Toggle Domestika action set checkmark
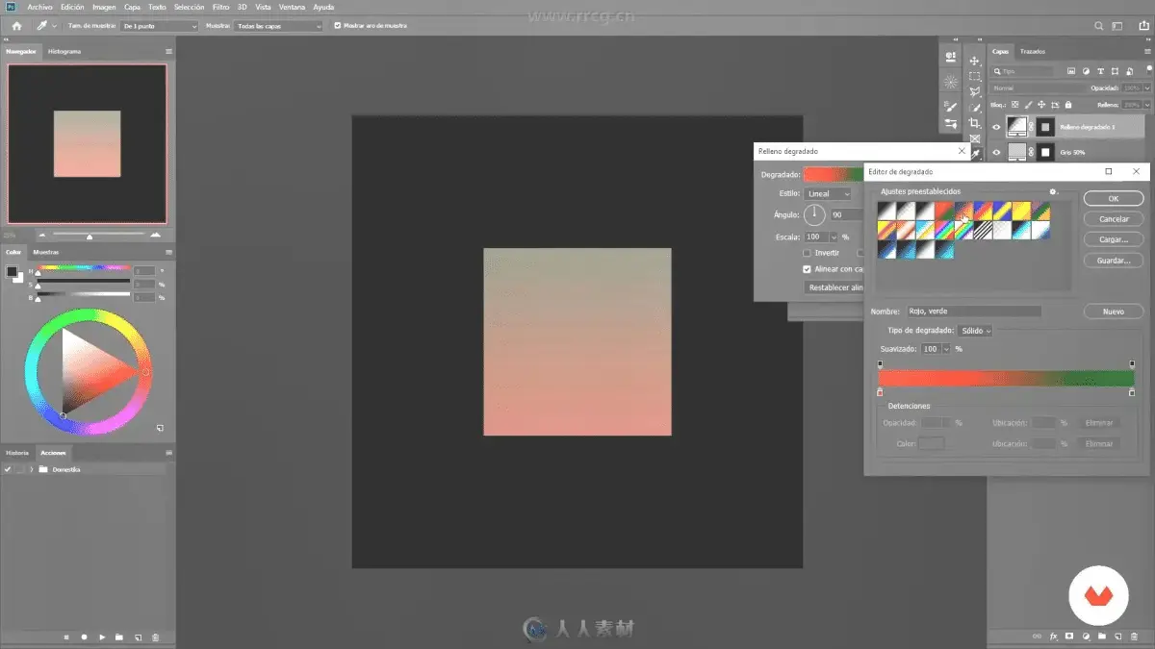Image resolution: width=1155 pixels, height=649 pixels. coord(8,469)
